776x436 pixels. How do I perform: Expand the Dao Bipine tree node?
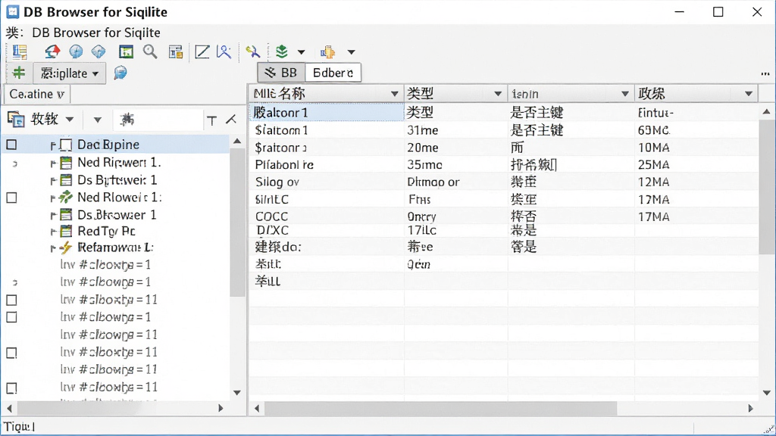(53, 145)
